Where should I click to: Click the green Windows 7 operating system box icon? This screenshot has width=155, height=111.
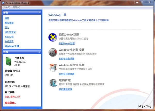pos(9,61)
